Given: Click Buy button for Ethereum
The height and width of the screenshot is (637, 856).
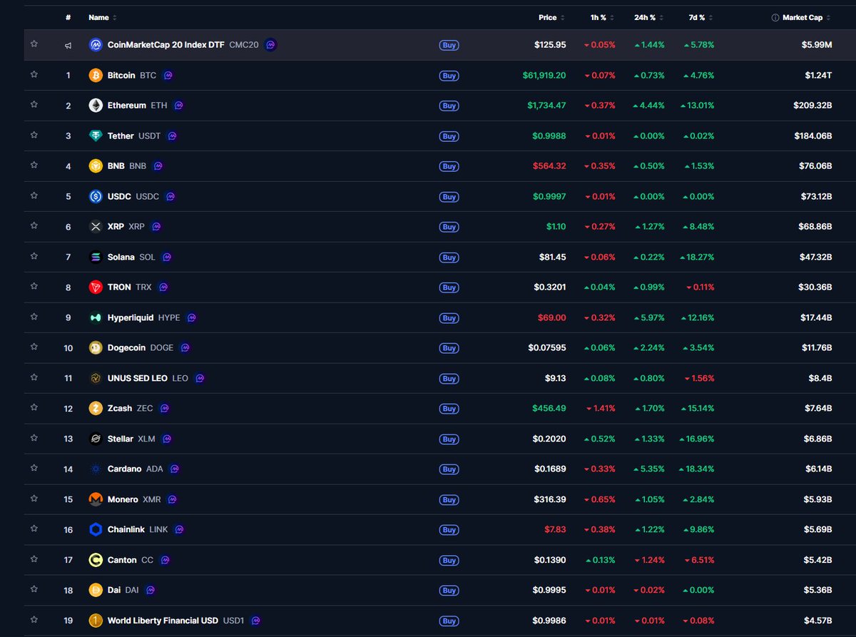Looking at the screenshot, I should click(x=449, y=106).
